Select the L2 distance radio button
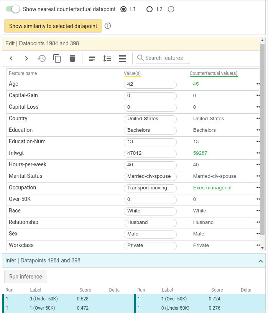 click(150, 9)
